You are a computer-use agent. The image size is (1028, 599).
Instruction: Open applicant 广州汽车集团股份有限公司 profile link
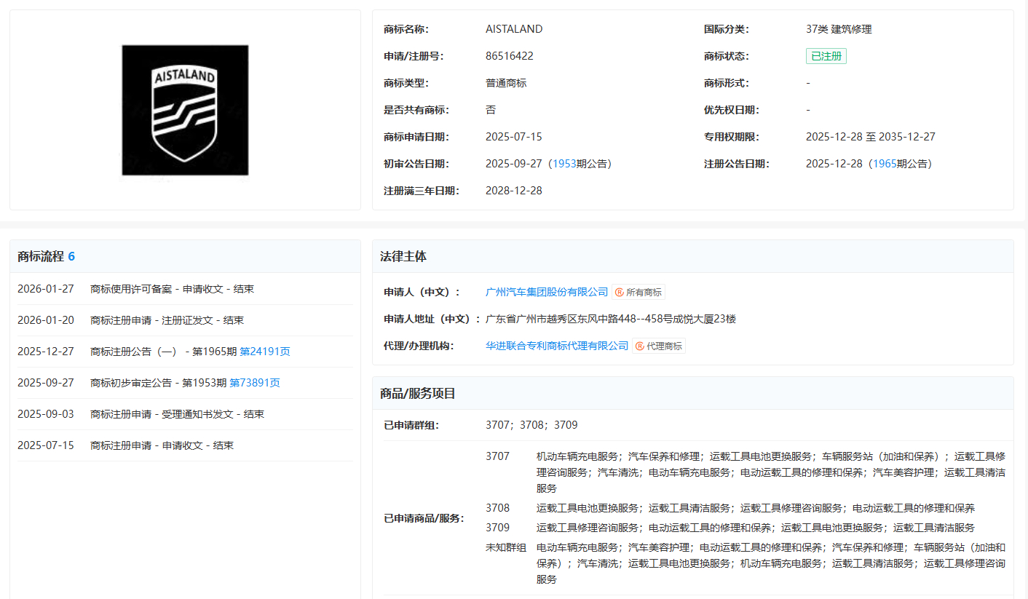click(x=547, y=292)
